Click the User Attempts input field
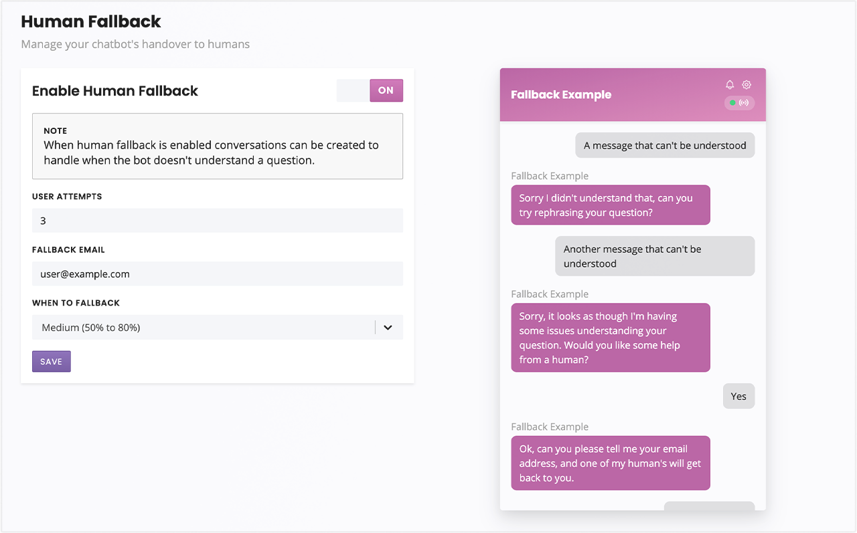Viewport: 857px width, 533px height. tap(217, 220)
